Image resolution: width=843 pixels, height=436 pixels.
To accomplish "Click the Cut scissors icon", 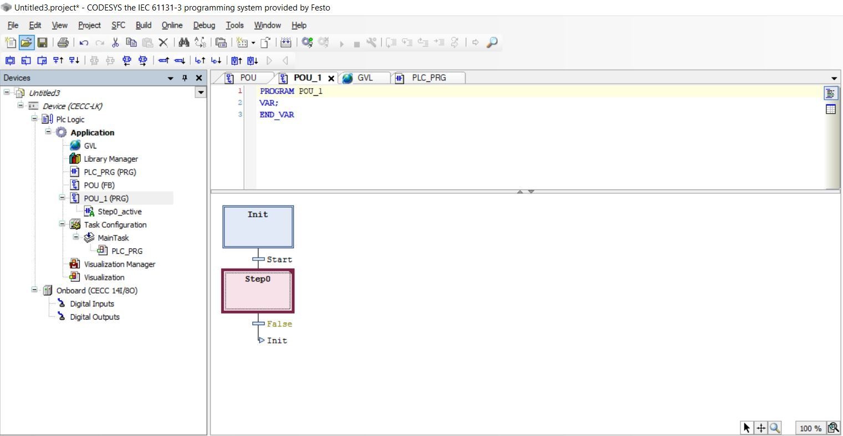I will pyautogui.click(x=115, y=43).
